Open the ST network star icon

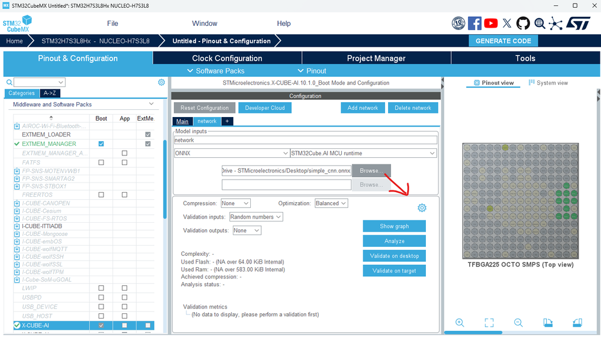pos(555,23)
